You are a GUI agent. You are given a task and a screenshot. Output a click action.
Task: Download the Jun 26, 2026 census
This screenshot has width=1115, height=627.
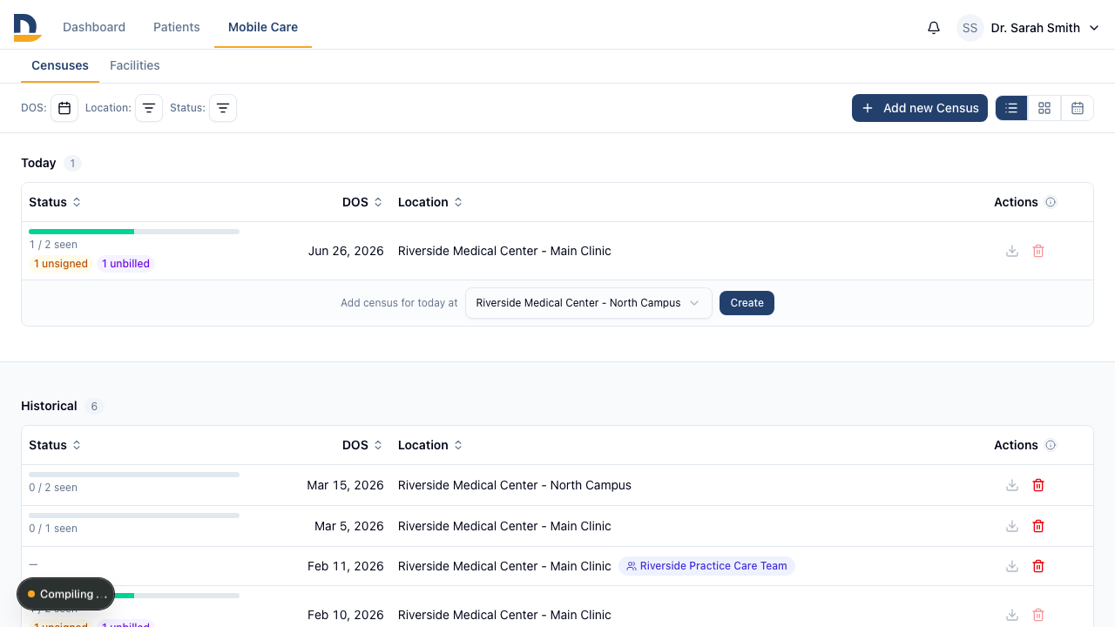[1012, 251]
